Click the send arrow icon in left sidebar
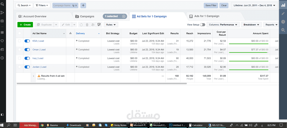This screenshot has height=128, width=287. pos(2,13)
